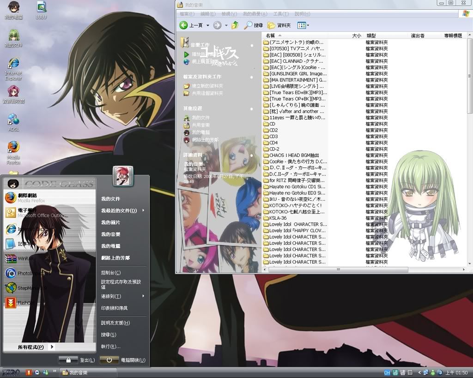Click the vertical scrollbar of file list
This screenshot has height=378, width=473.
[470, 75]
